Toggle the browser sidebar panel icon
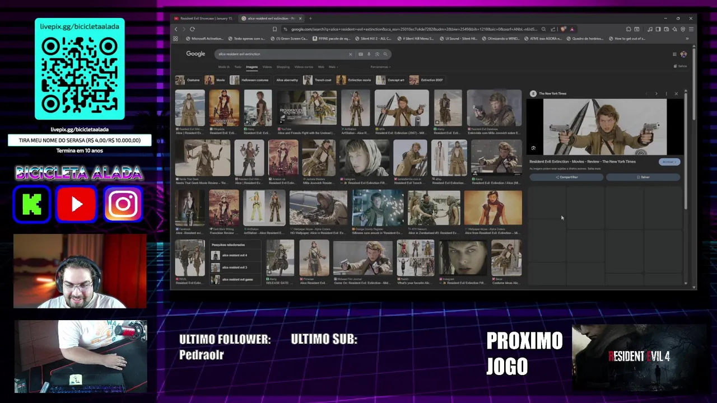 pyautogui.click(x=658, y=29)
